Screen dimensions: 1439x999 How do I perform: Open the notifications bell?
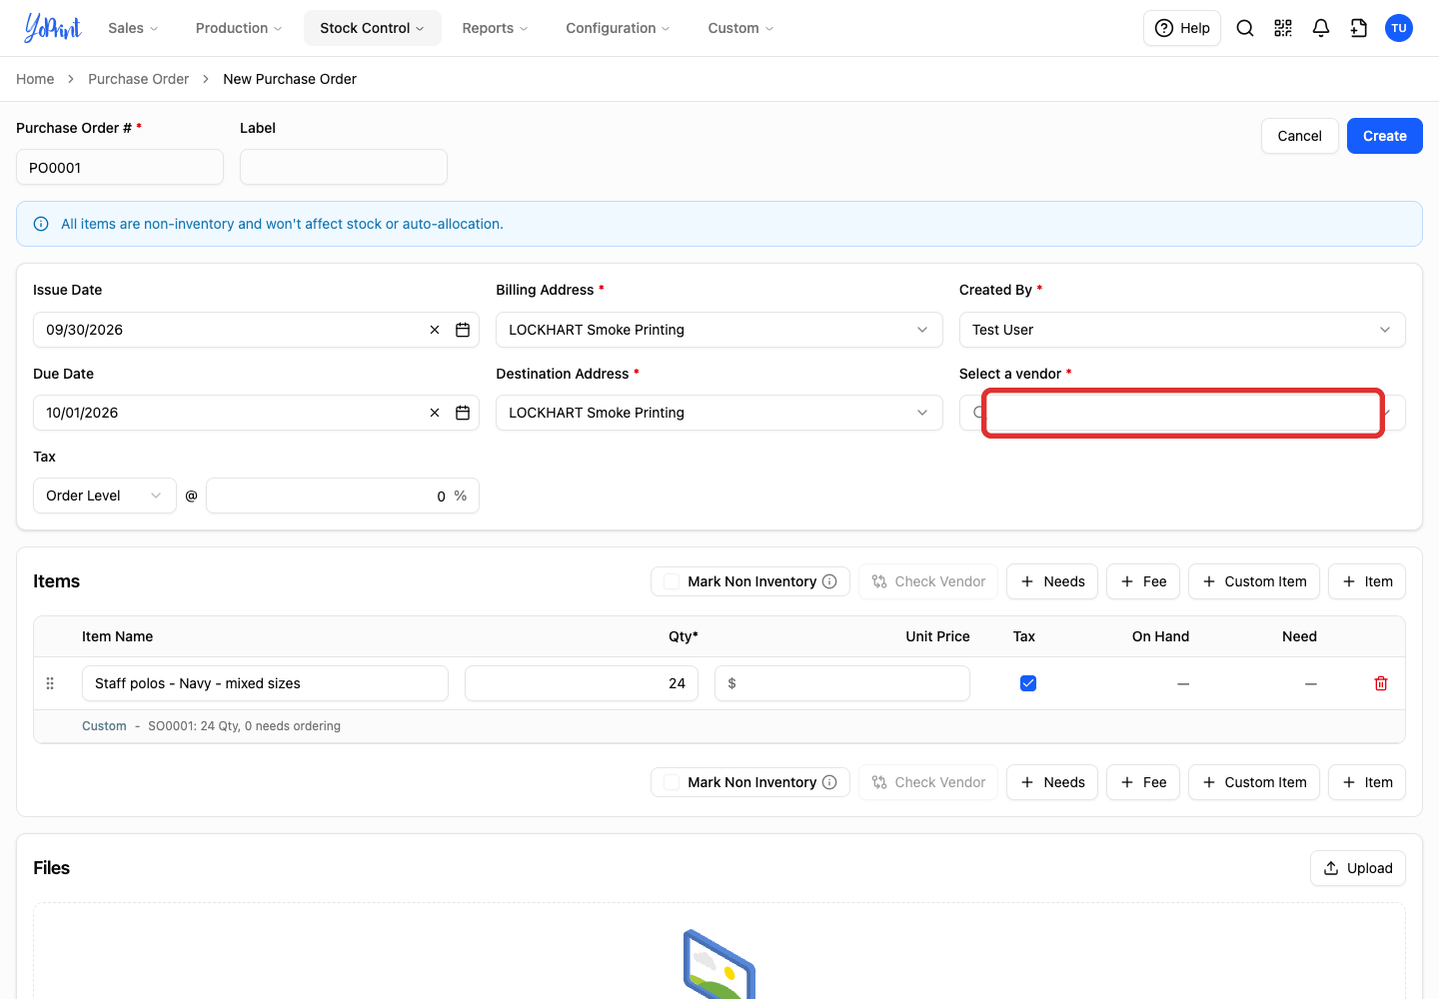click(1321, 28)
